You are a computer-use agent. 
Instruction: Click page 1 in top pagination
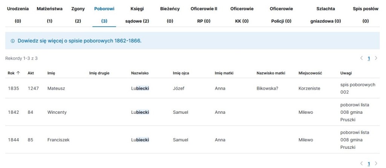click(369, 58)
